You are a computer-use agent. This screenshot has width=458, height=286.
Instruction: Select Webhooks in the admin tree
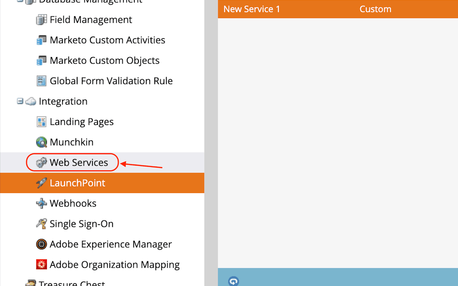73,203
